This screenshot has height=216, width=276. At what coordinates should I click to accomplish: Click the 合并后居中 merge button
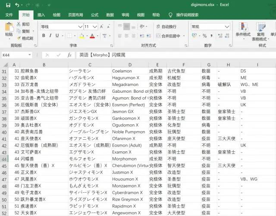point(168,36)
